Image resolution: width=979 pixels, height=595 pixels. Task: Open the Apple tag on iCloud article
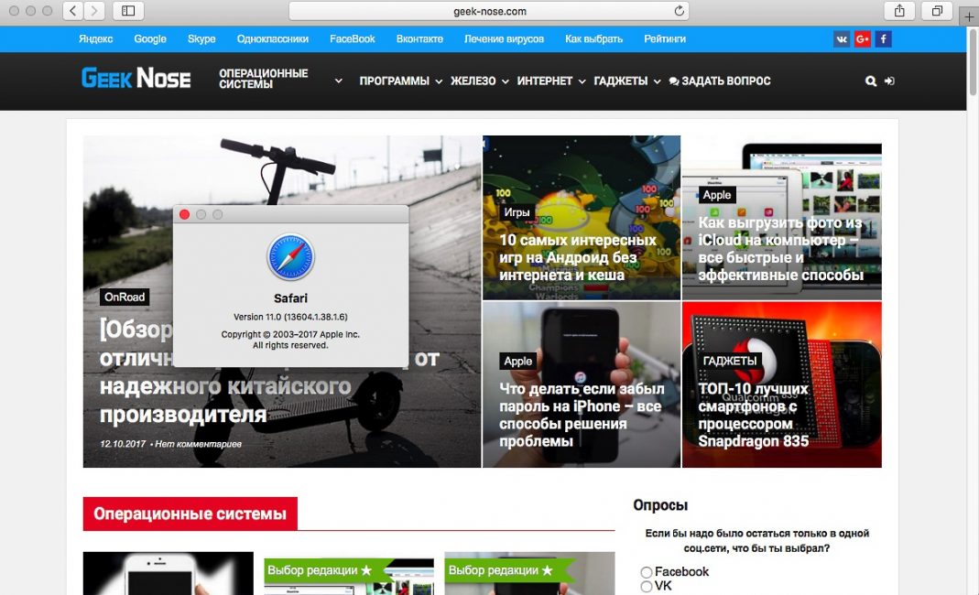pos(717,195)
